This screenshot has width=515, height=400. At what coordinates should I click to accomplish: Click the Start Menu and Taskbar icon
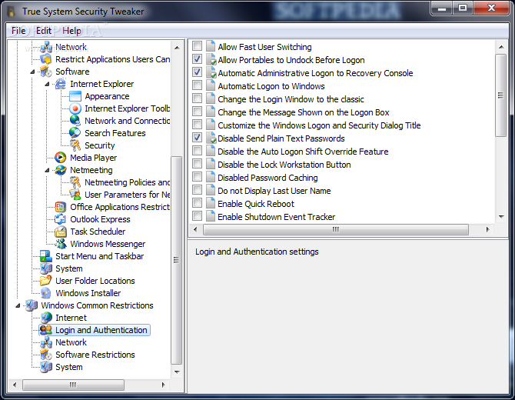[45, 256]
